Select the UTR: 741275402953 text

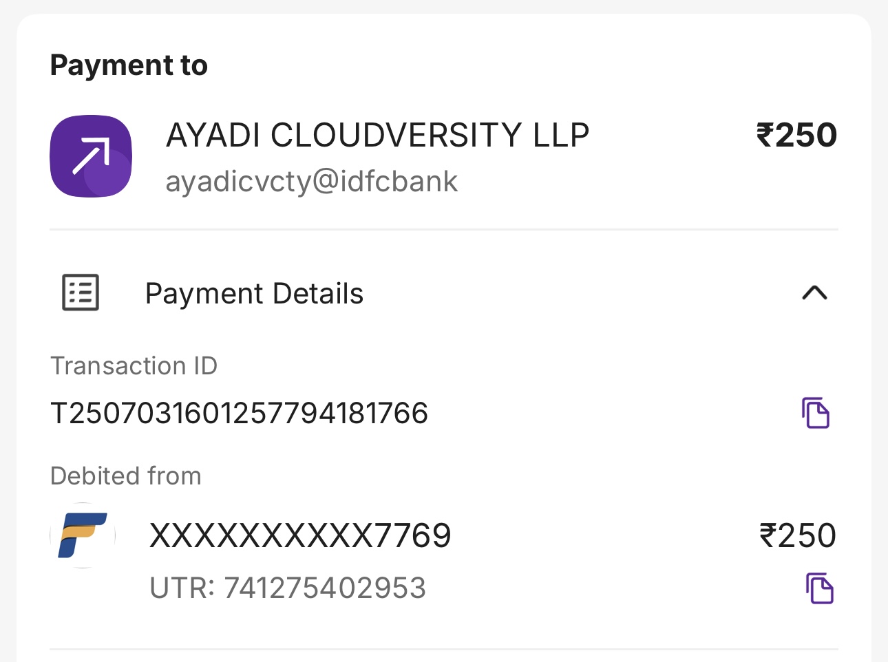[x=288, y=588]
